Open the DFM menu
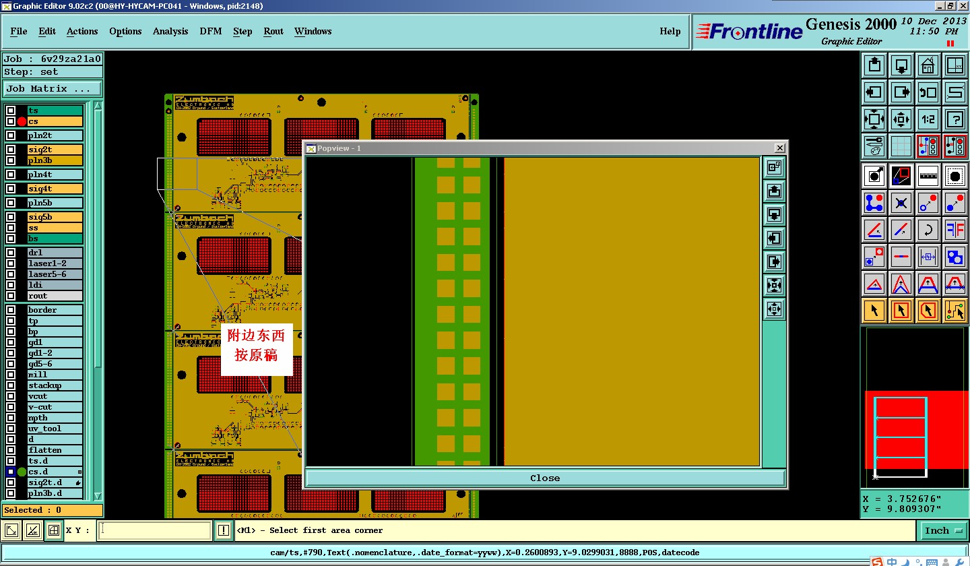 pos(211,31)
